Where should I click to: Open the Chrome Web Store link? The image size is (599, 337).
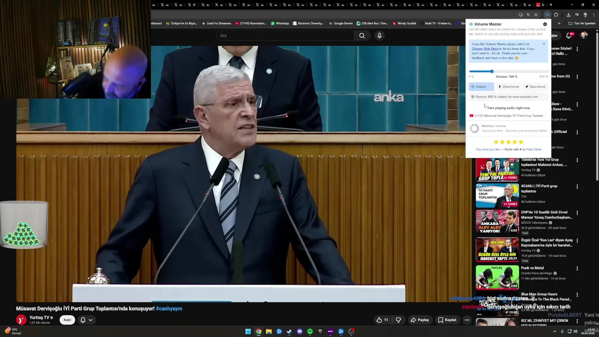485,49
